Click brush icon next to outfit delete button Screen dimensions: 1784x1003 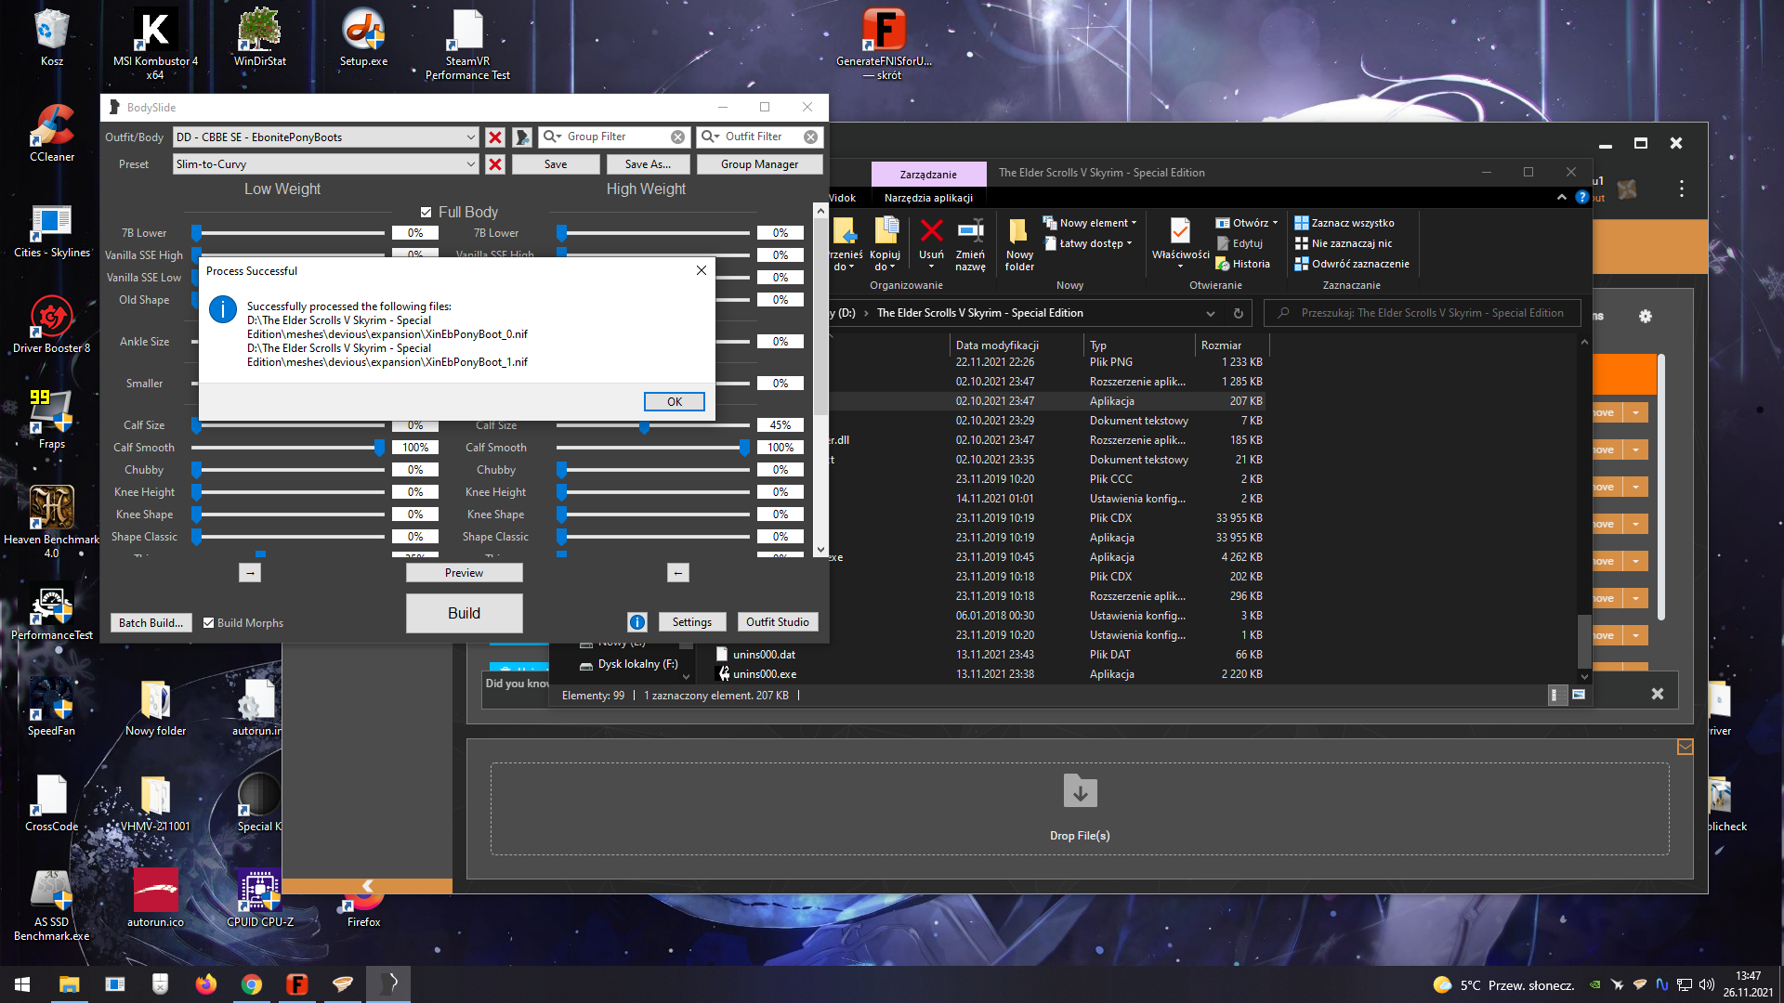522,137
